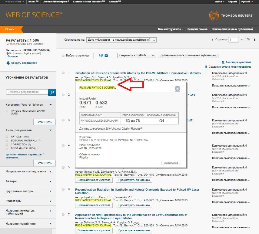259x234 pixels.
Task: Expand the Редакторы filter section
Action: 51,201
